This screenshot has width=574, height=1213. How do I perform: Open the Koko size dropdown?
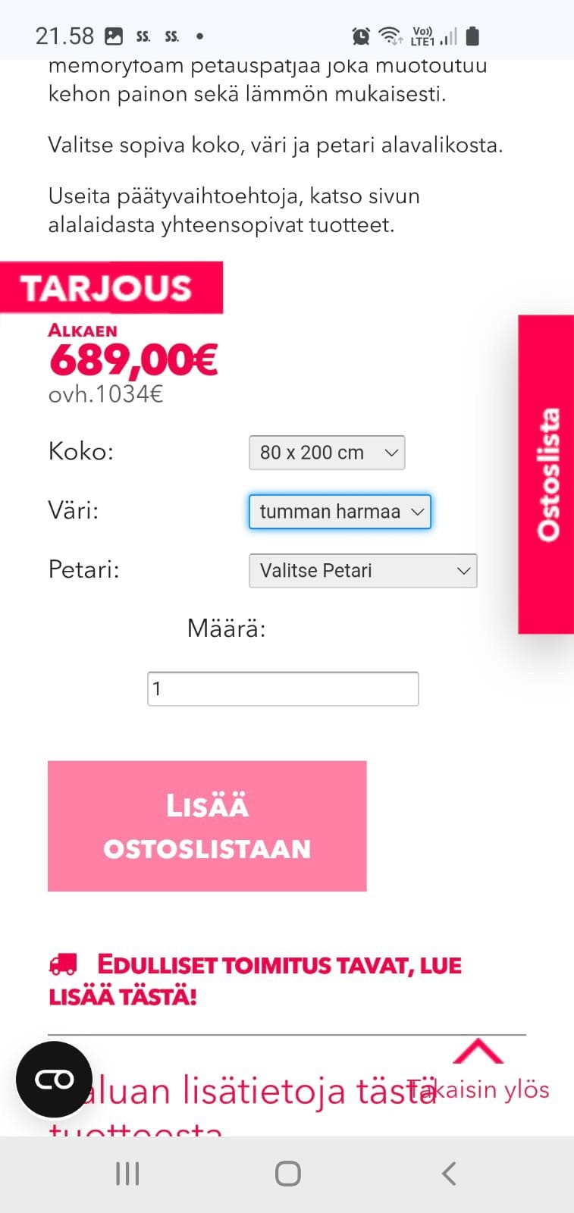[326, 452]
